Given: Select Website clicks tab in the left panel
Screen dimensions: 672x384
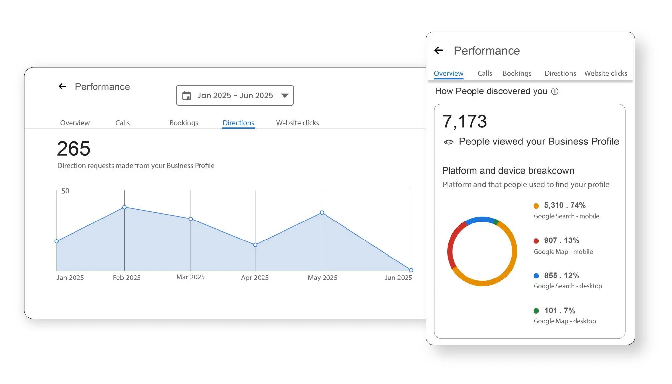Looking at the screenshot, I should point(297,123).
